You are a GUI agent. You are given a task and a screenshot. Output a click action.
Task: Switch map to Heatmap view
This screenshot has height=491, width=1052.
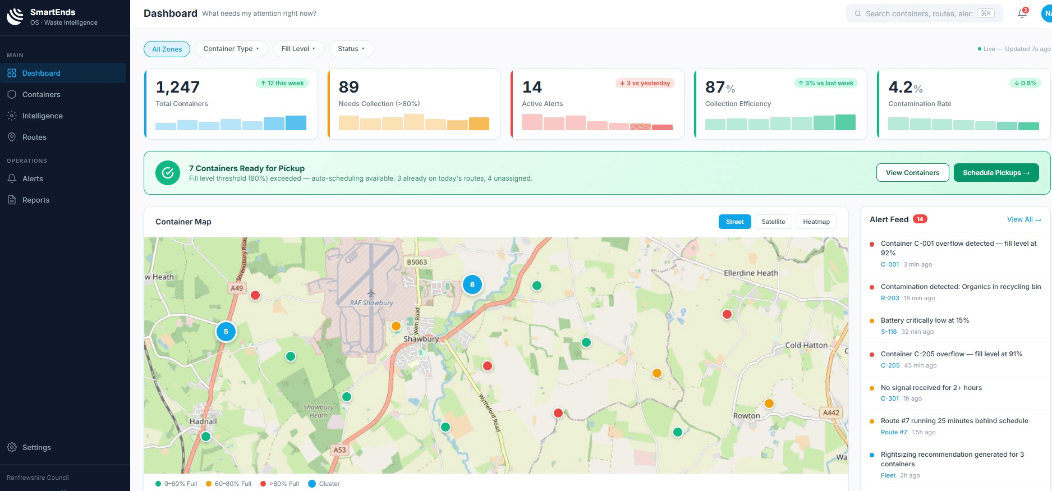pos(816,222)
